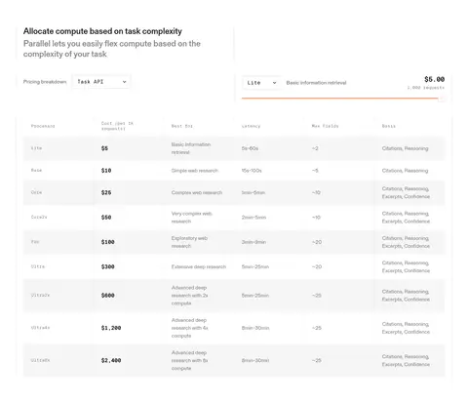The width and height of the screenshot is (468, 403).
Task: Open the Task API pricing breakdown dropdown
Action: pos(101,82)
